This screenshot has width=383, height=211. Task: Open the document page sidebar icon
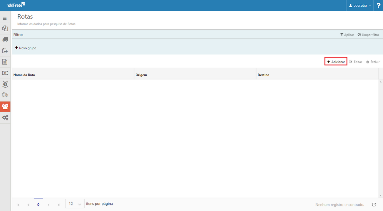point(5,62)
